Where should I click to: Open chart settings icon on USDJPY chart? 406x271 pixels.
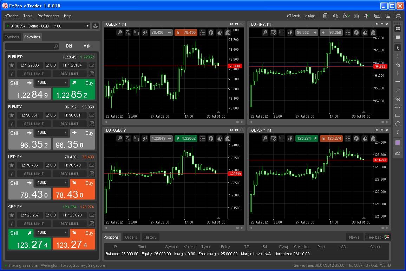click(128, 32)
